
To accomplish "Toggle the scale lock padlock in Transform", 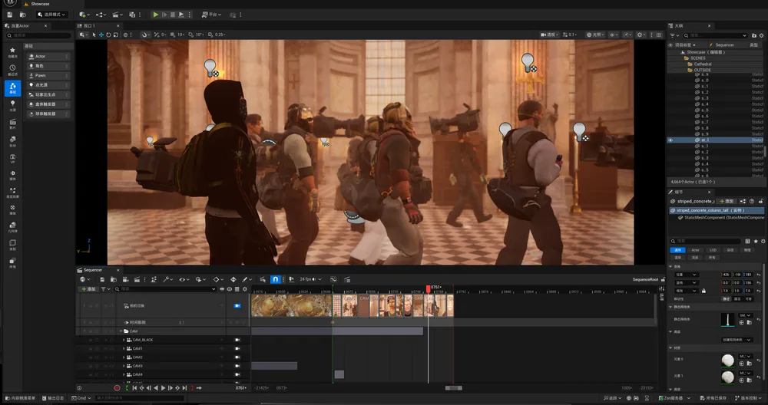I will 703,291.
